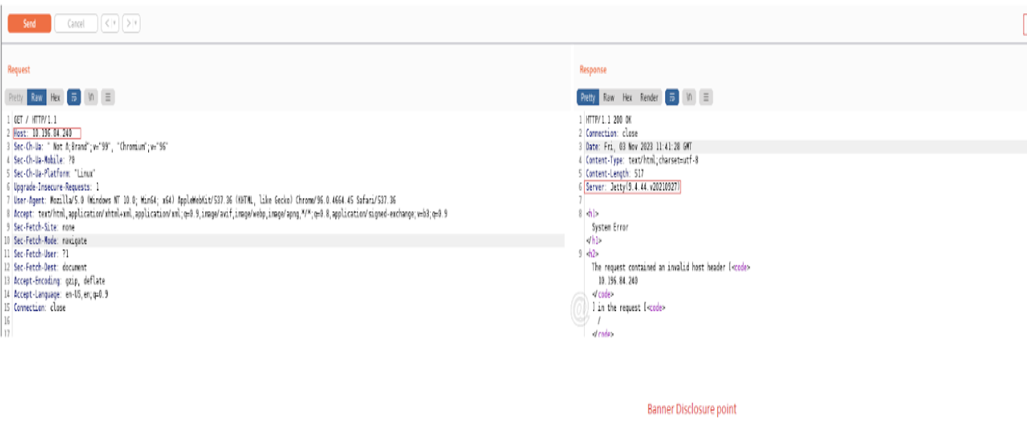Image resolution: width=1027 pixels, height=425 pixels.
Task: Select the Render tab in the Response panel
Action: [649, 98]
